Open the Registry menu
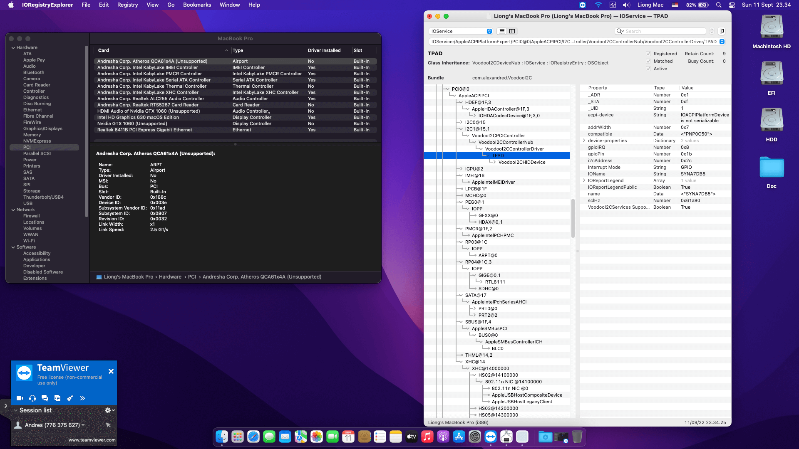 (x=127, y=5)
